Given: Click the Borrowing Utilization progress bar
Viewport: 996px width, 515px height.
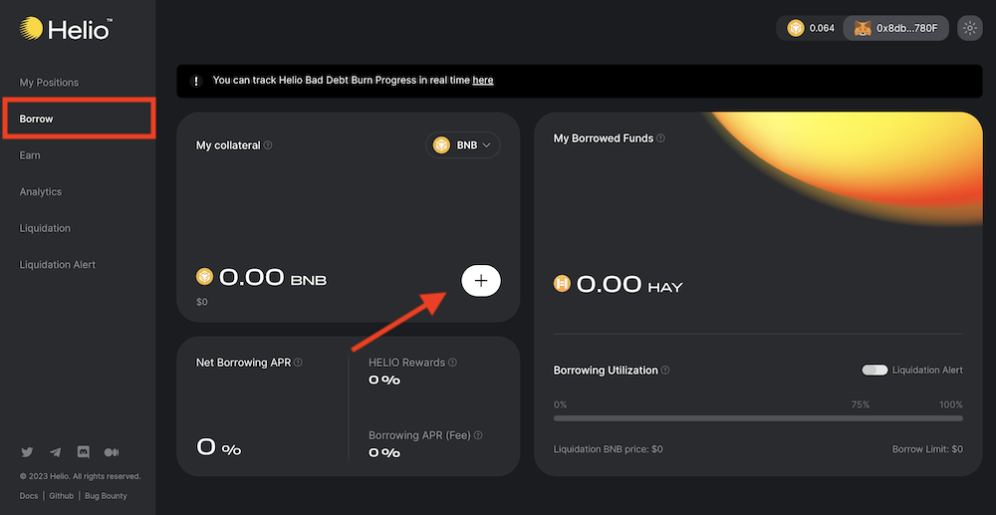Looking at the screenshot, I should click(x=758, y=418).
